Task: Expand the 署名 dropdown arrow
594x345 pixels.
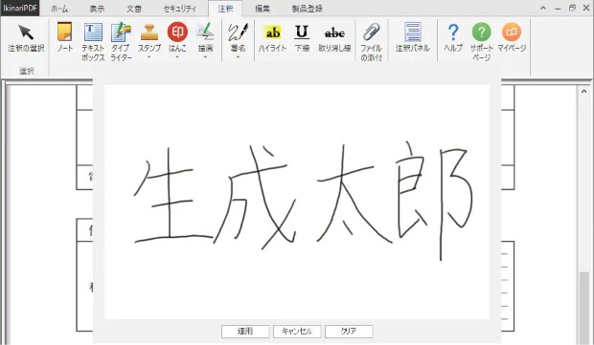Action: pyautogui.click(x=238, y=57)
